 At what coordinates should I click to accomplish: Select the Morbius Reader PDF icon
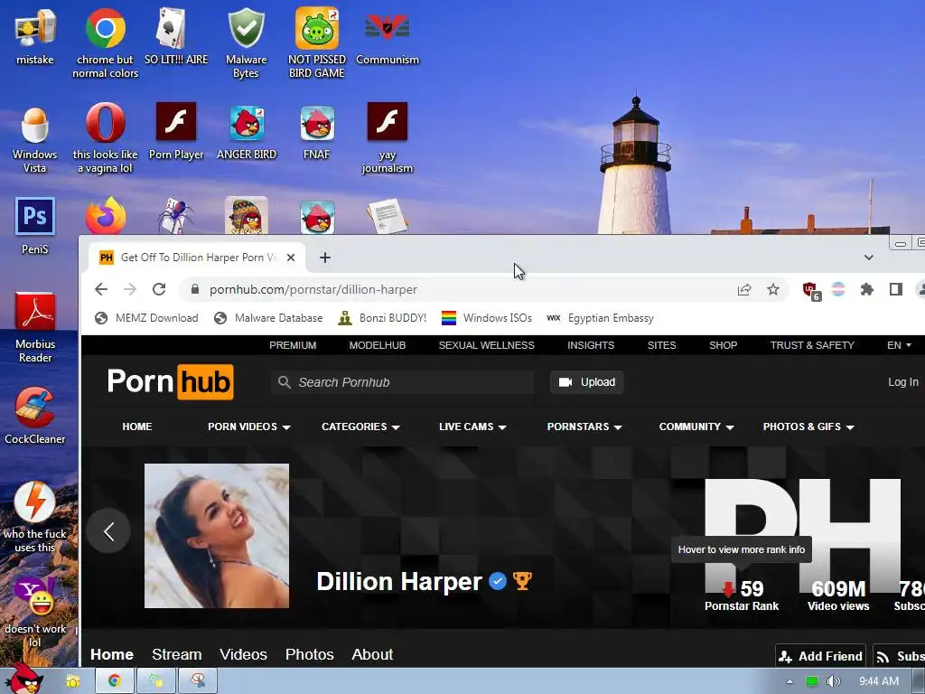click(35, 327)
